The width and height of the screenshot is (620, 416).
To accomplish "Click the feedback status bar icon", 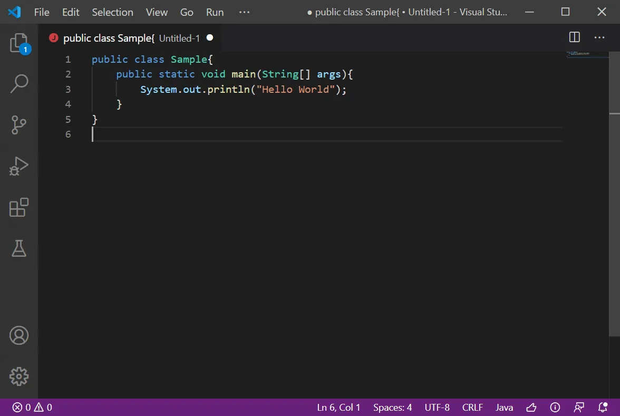I will pos(579,407).
